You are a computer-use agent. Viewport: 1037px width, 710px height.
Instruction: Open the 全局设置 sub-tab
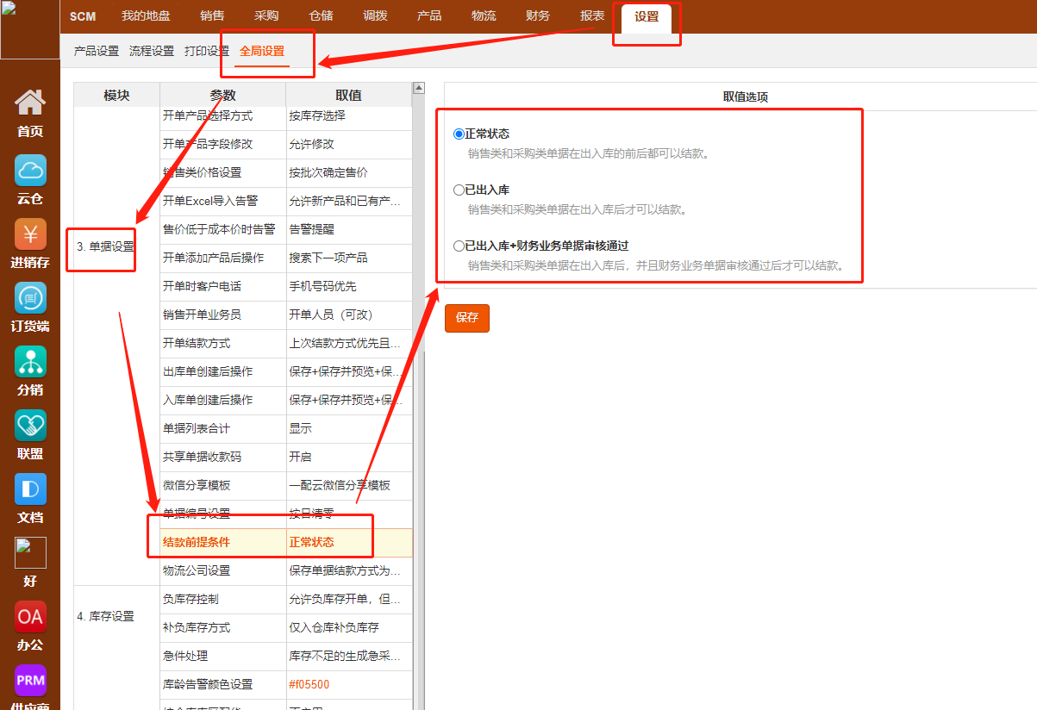pyautogui.click(x=262, y=51)
